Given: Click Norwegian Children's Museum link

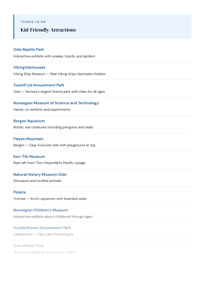Looking at the screenshot, I should [41, 210].
